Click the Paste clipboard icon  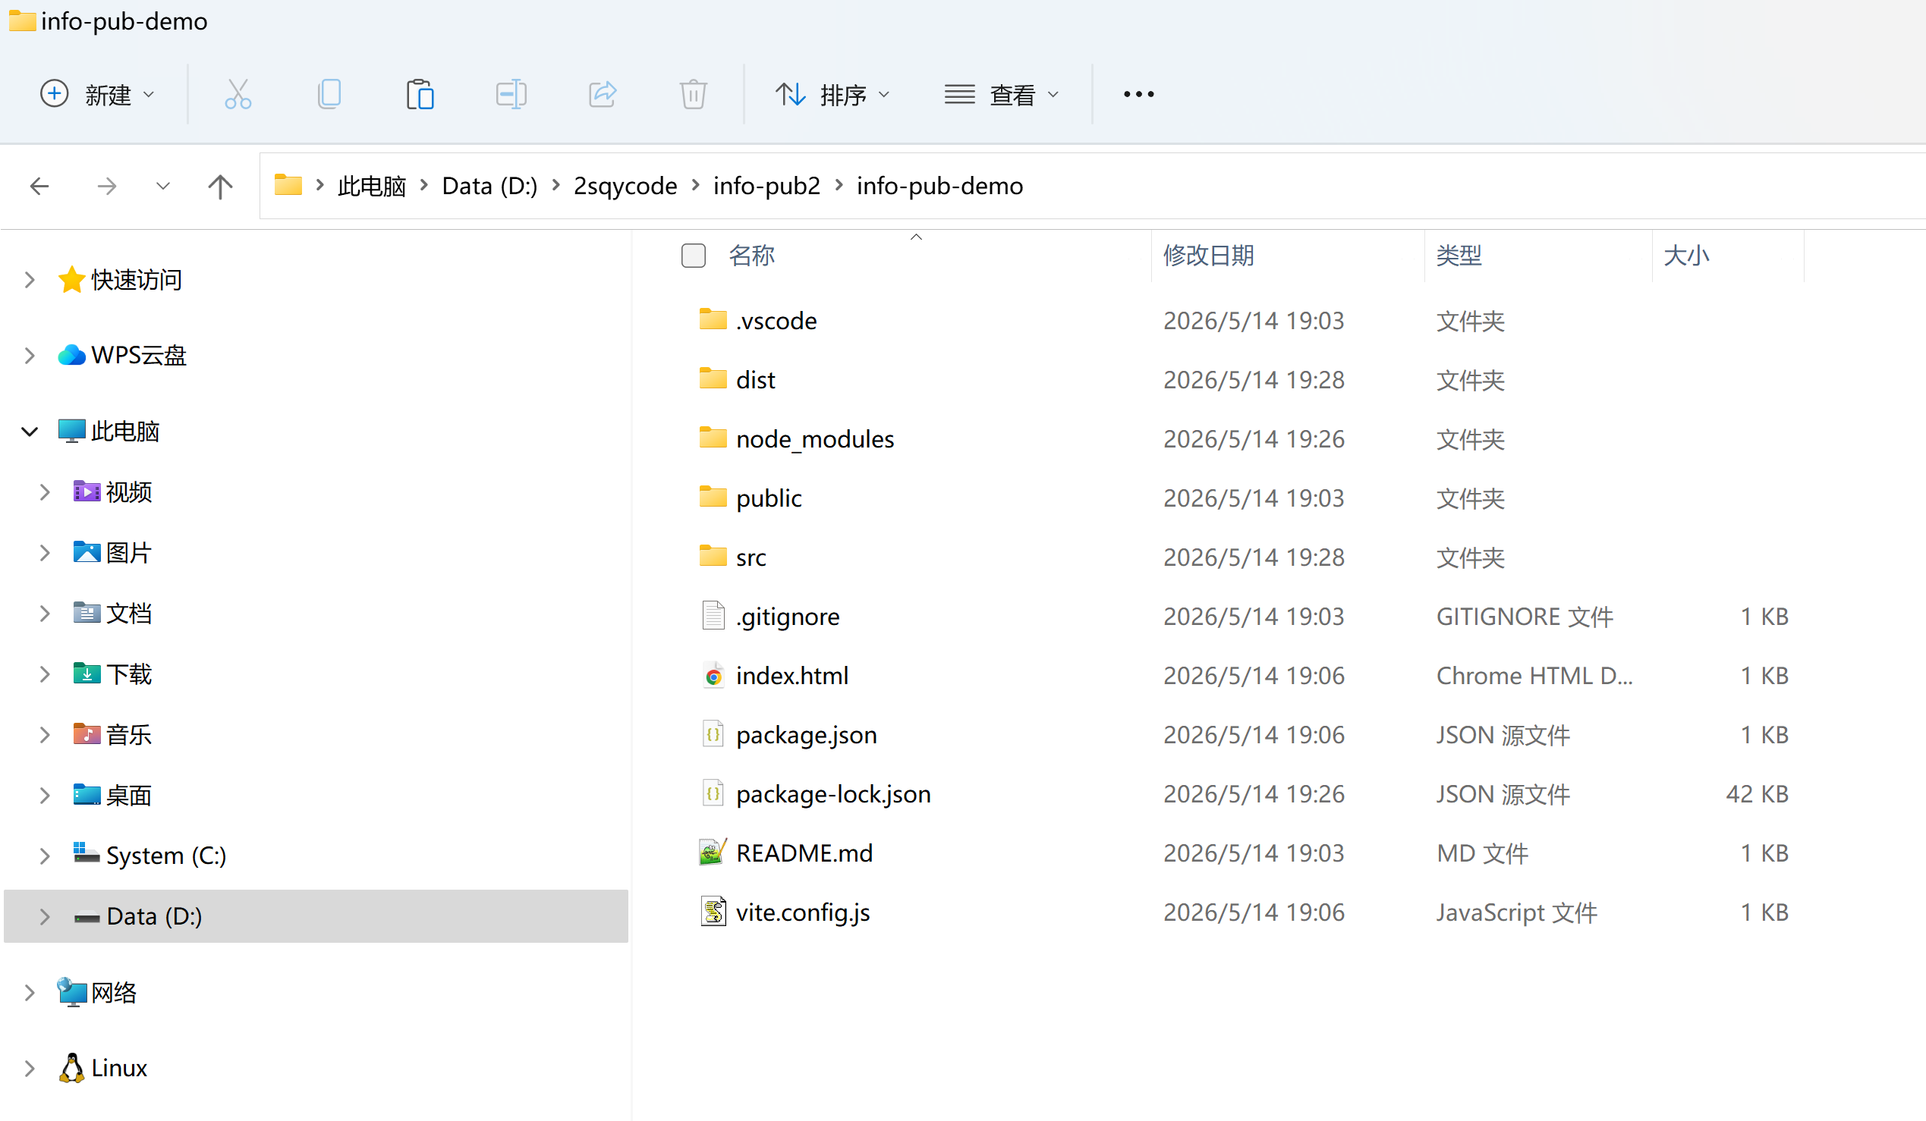pos(420,95)
